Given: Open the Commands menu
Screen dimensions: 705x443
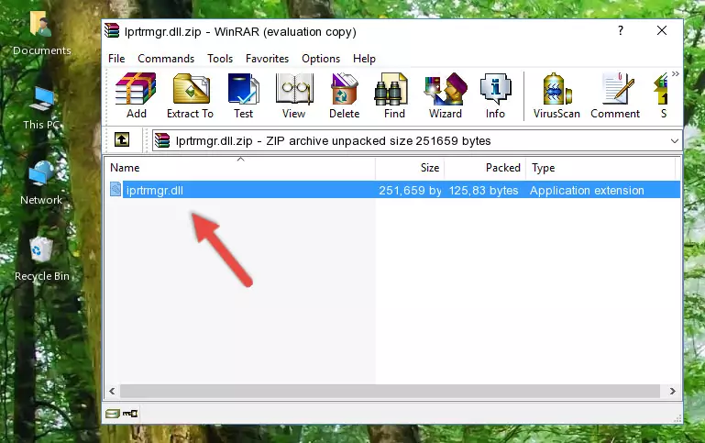Looking at the screenshot, I should [166, 59].
